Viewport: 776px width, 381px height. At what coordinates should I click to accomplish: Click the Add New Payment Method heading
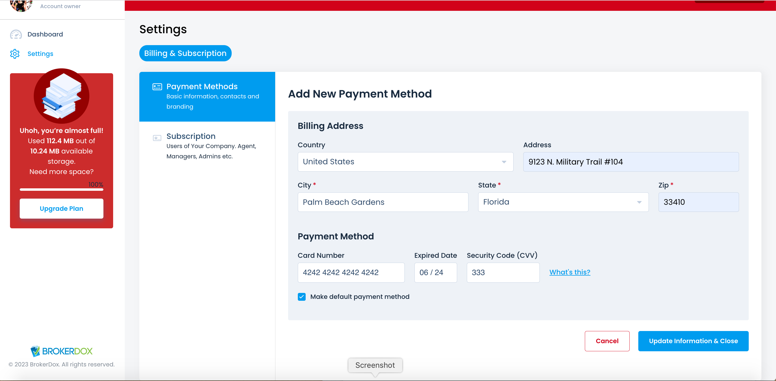[x=360, y=94]
